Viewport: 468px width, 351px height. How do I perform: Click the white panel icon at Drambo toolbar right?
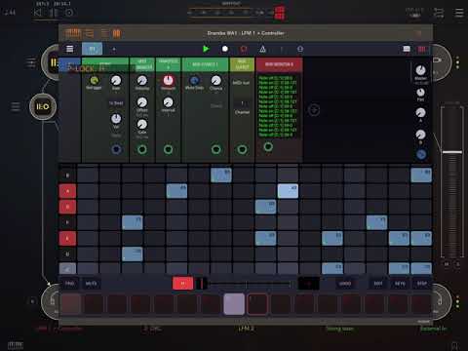[407, 49]
